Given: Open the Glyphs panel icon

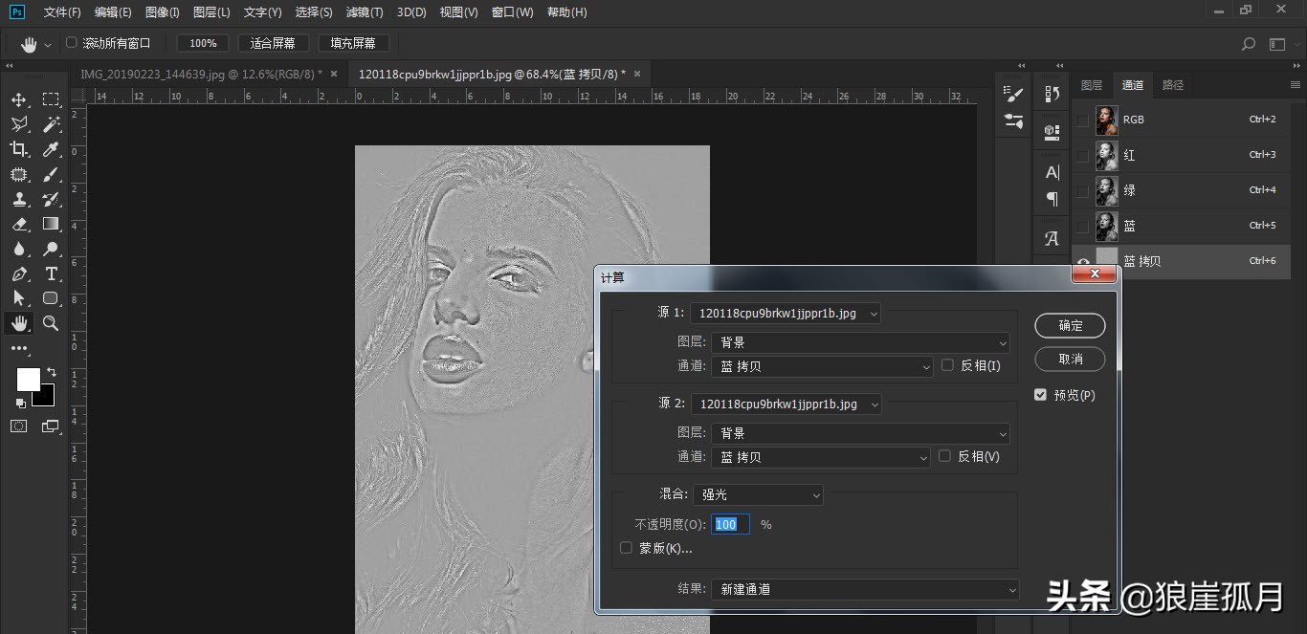Looking at the screenshot, I should [x=1052, y=238].
